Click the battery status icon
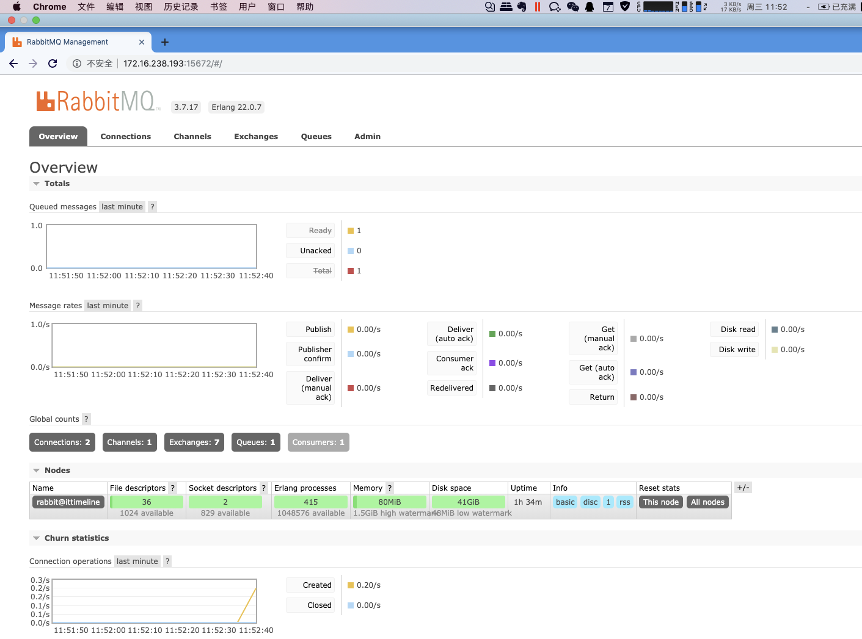This screenshot has width=862, height=639. click(824, 7)
